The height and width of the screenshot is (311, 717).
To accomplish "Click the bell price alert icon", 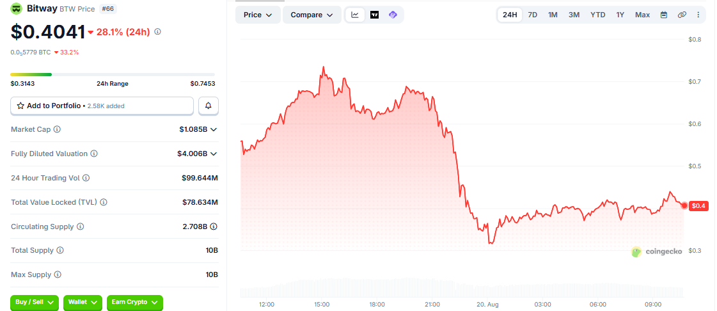I will pyautogui.click(x=209, y=106).
